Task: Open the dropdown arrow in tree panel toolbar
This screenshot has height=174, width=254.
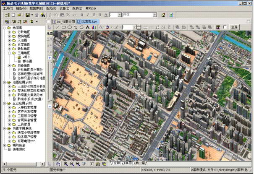Action: coord(37,21)
